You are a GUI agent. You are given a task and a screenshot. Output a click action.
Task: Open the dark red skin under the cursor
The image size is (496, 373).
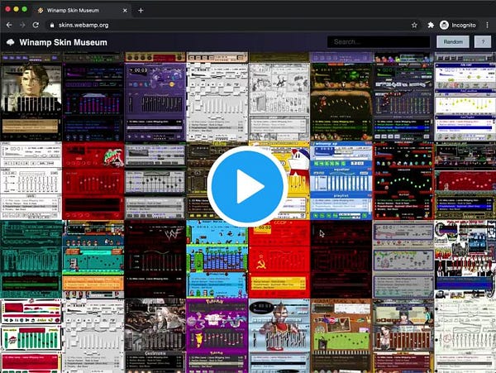[x=341, y=260]
